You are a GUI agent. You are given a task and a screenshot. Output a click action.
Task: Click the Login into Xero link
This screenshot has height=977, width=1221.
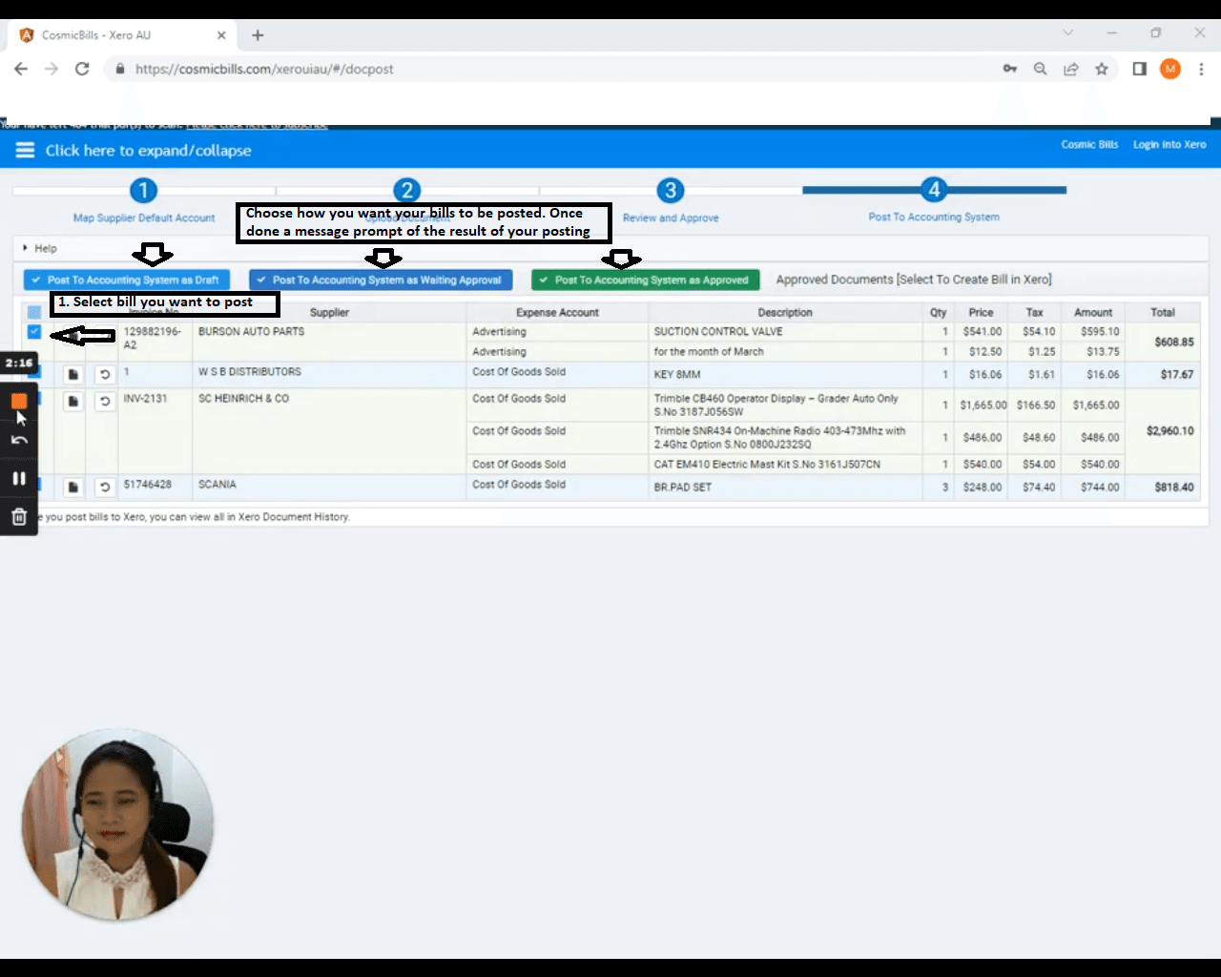pos(1169,145)
